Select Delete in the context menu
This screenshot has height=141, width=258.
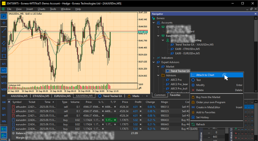point(217,90)
